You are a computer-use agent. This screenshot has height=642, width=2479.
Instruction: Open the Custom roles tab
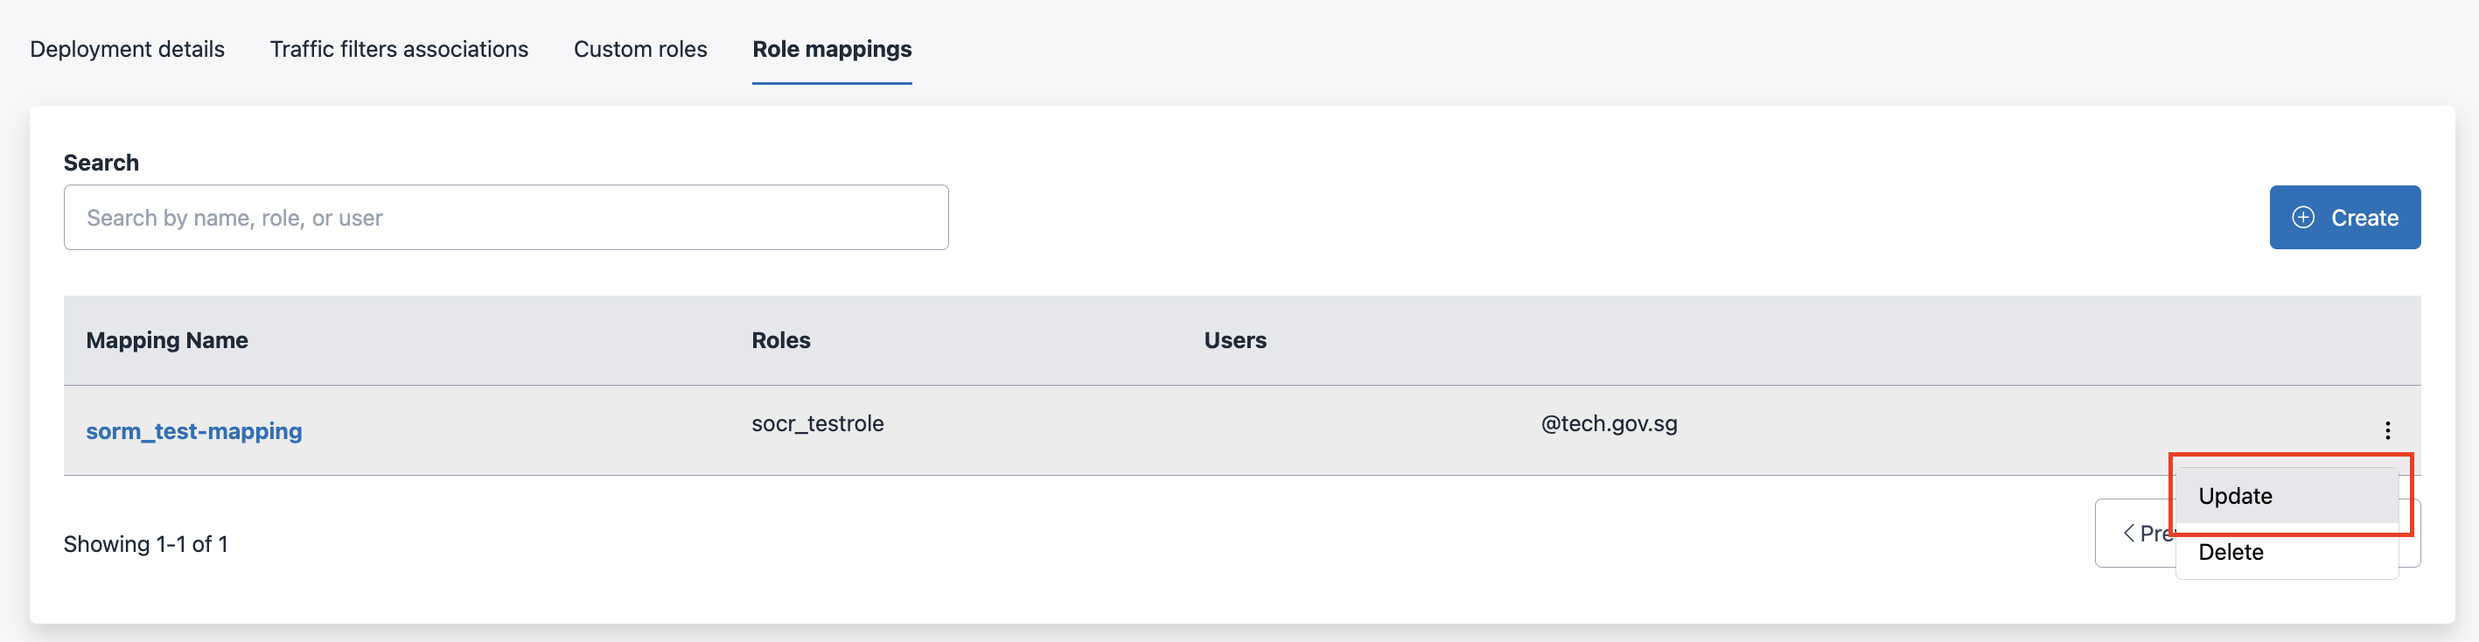(640, 48)
